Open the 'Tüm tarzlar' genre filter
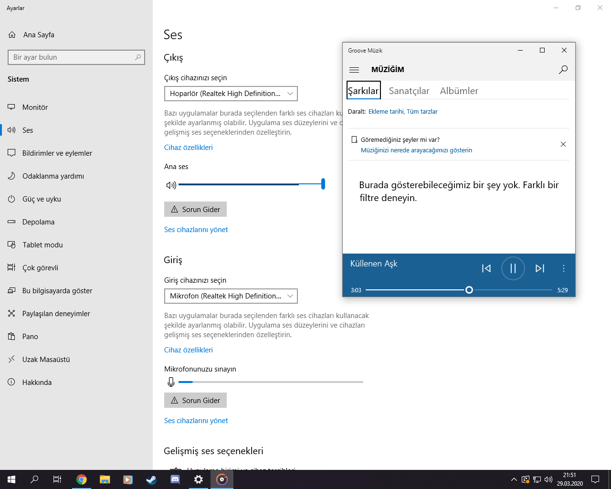This screenshot has height=489, width=611. tap(422, 112)
